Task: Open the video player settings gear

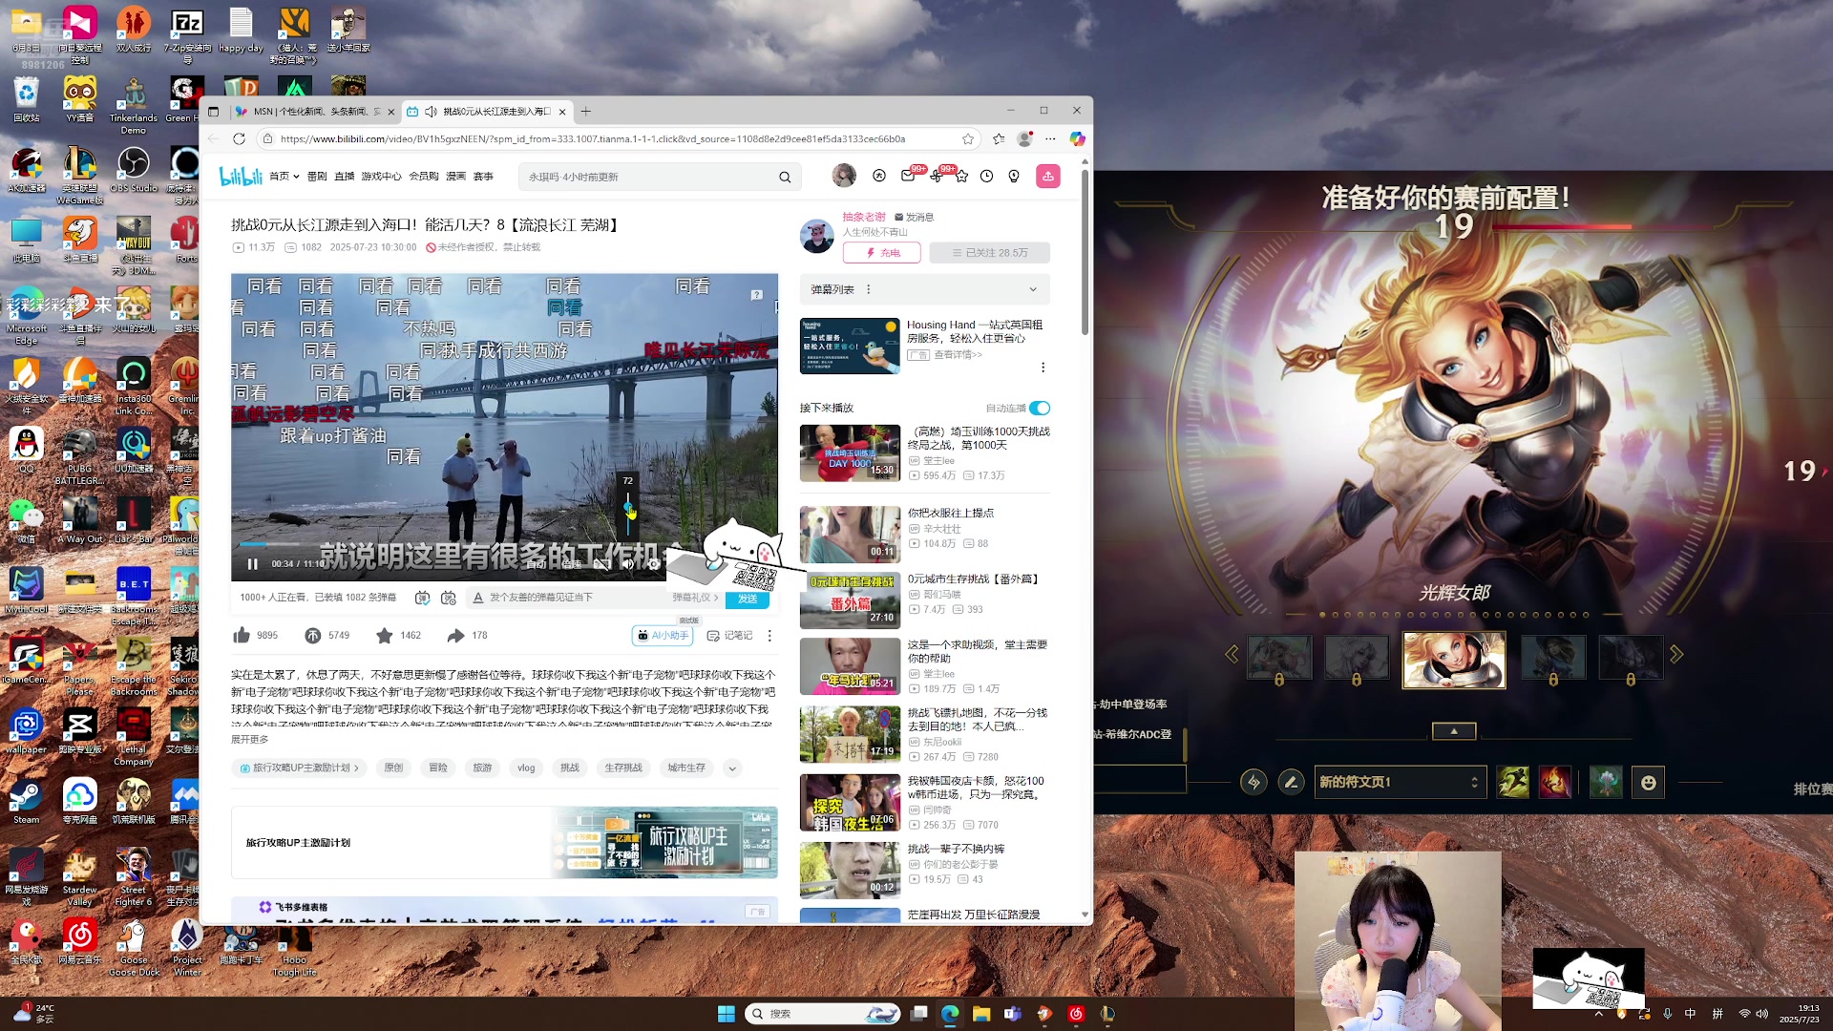Action: coord(653,564)
